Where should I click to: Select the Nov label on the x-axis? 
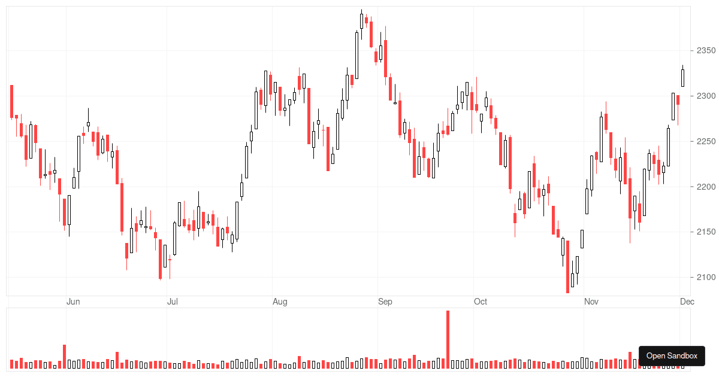(591, 302)
